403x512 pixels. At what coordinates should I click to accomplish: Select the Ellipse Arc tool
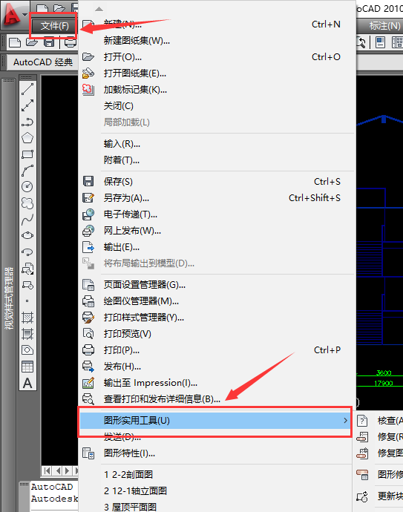coord(27,252)
